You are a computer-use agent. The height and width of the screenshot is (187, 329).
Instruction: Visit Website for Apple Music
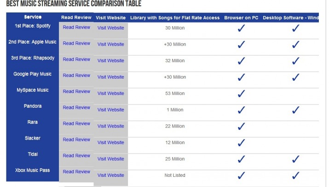110,44
